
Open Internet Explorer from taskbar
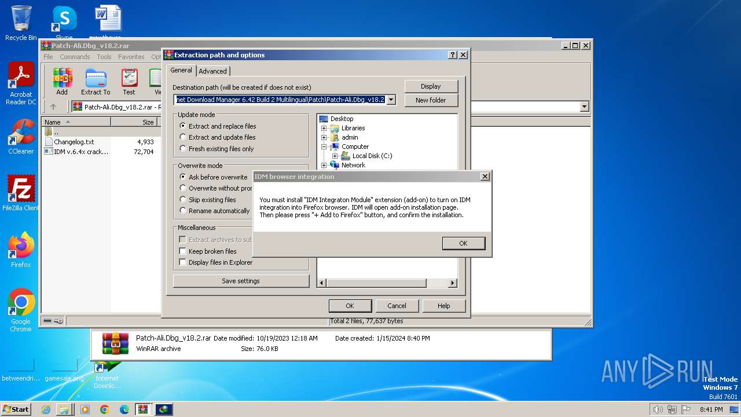46,409
